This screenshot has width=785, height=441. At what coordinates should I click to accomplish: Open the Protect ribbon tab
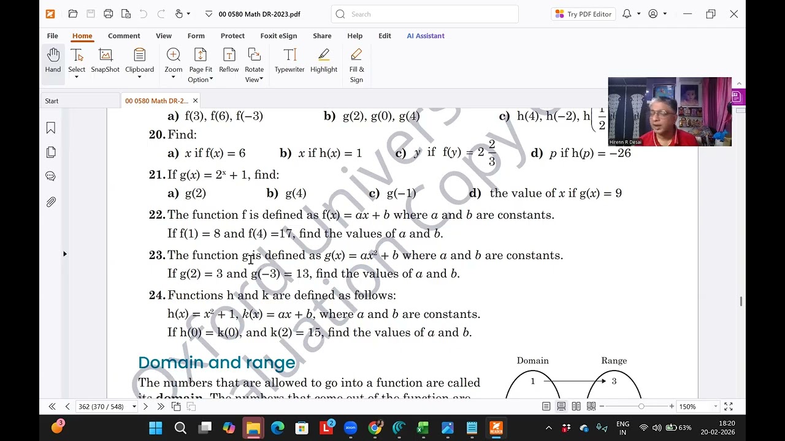(x=232, y=36)
